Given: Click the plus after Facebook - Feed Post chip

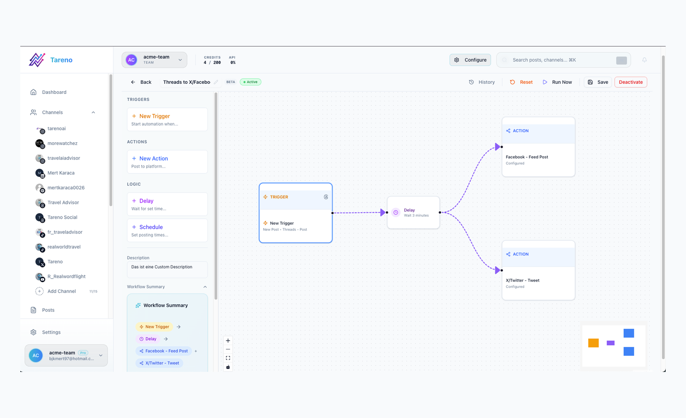Looking at the screenshot, I should pos(196,351).
